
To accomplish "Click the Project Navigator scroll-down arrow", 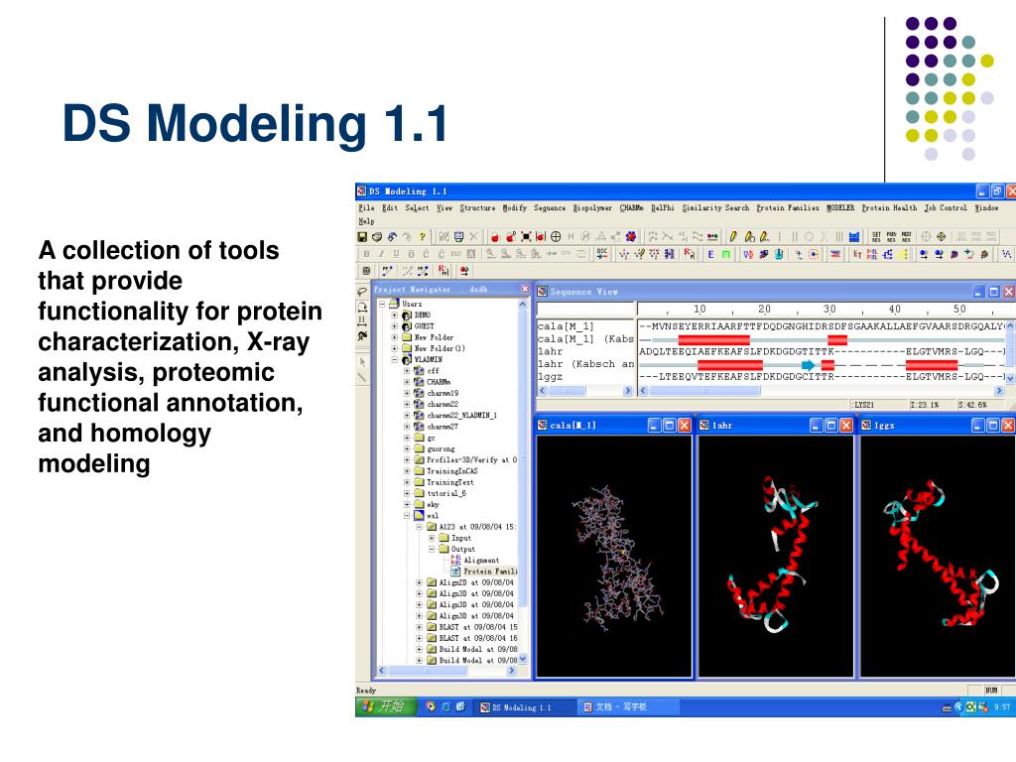I will (522, 659).
